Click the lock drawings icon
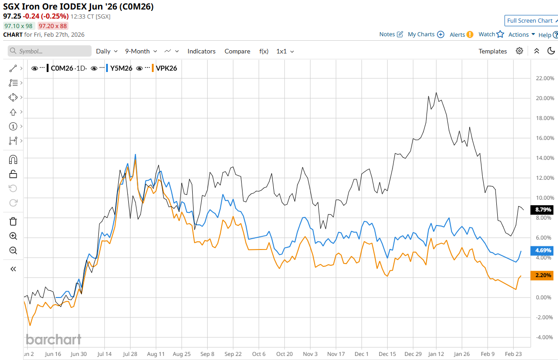Screen dimensions: 558x360 point(13,174)
